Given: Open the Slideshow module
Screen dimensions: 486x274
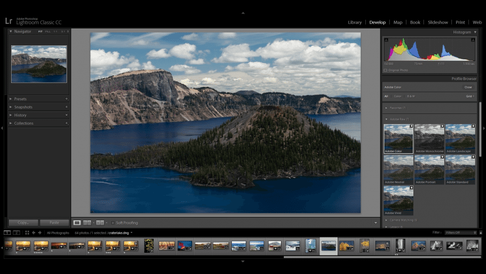Looking at the screenshot, I should pos(437,22).
